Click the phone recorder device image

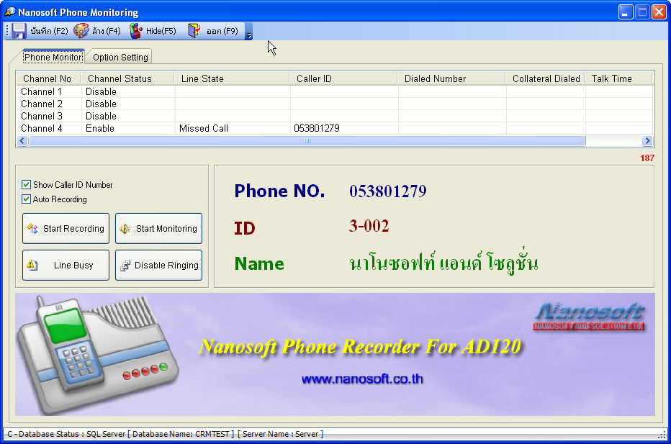click(98, 354)
